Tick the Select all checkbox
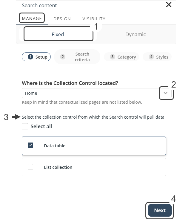Image resolution: width=180 pixels, height=222 pixels. tap(25, 126)
